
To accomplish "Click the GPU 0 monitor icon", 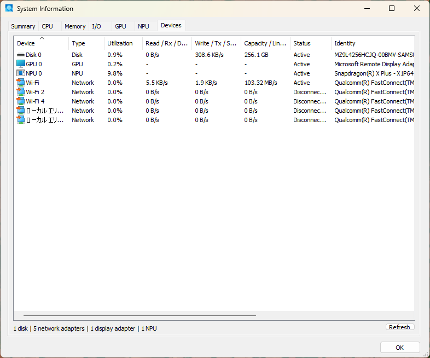I will click(21, 64).
